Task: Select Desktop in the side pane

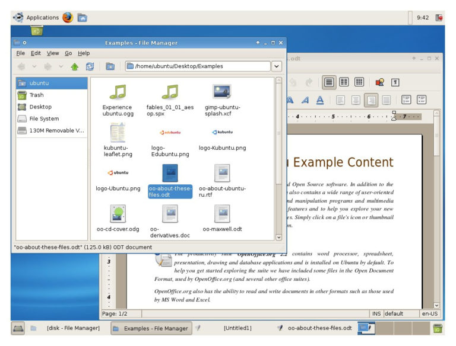Action: pos(52,107)
